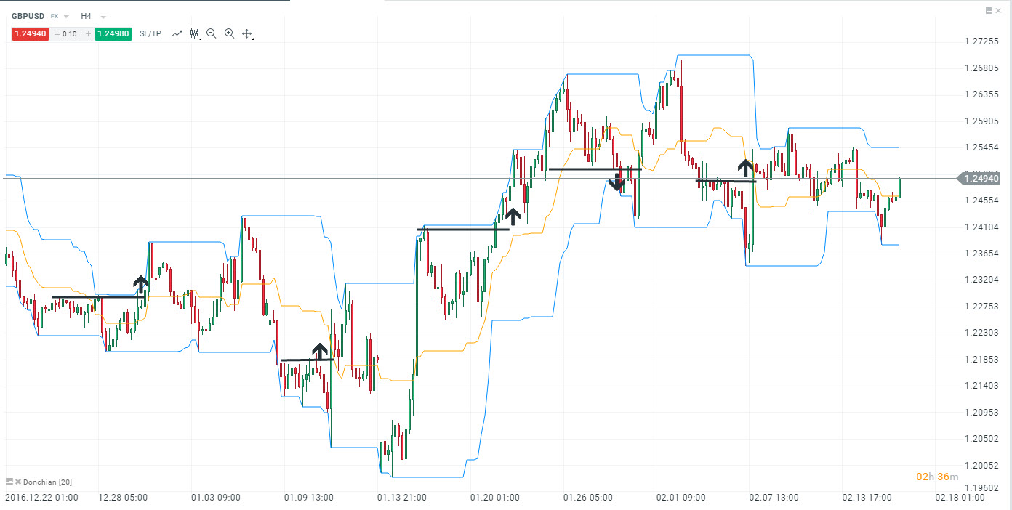Click the GBPUSD symbol name
1012x510 pixels.
(x=28, y=16)
